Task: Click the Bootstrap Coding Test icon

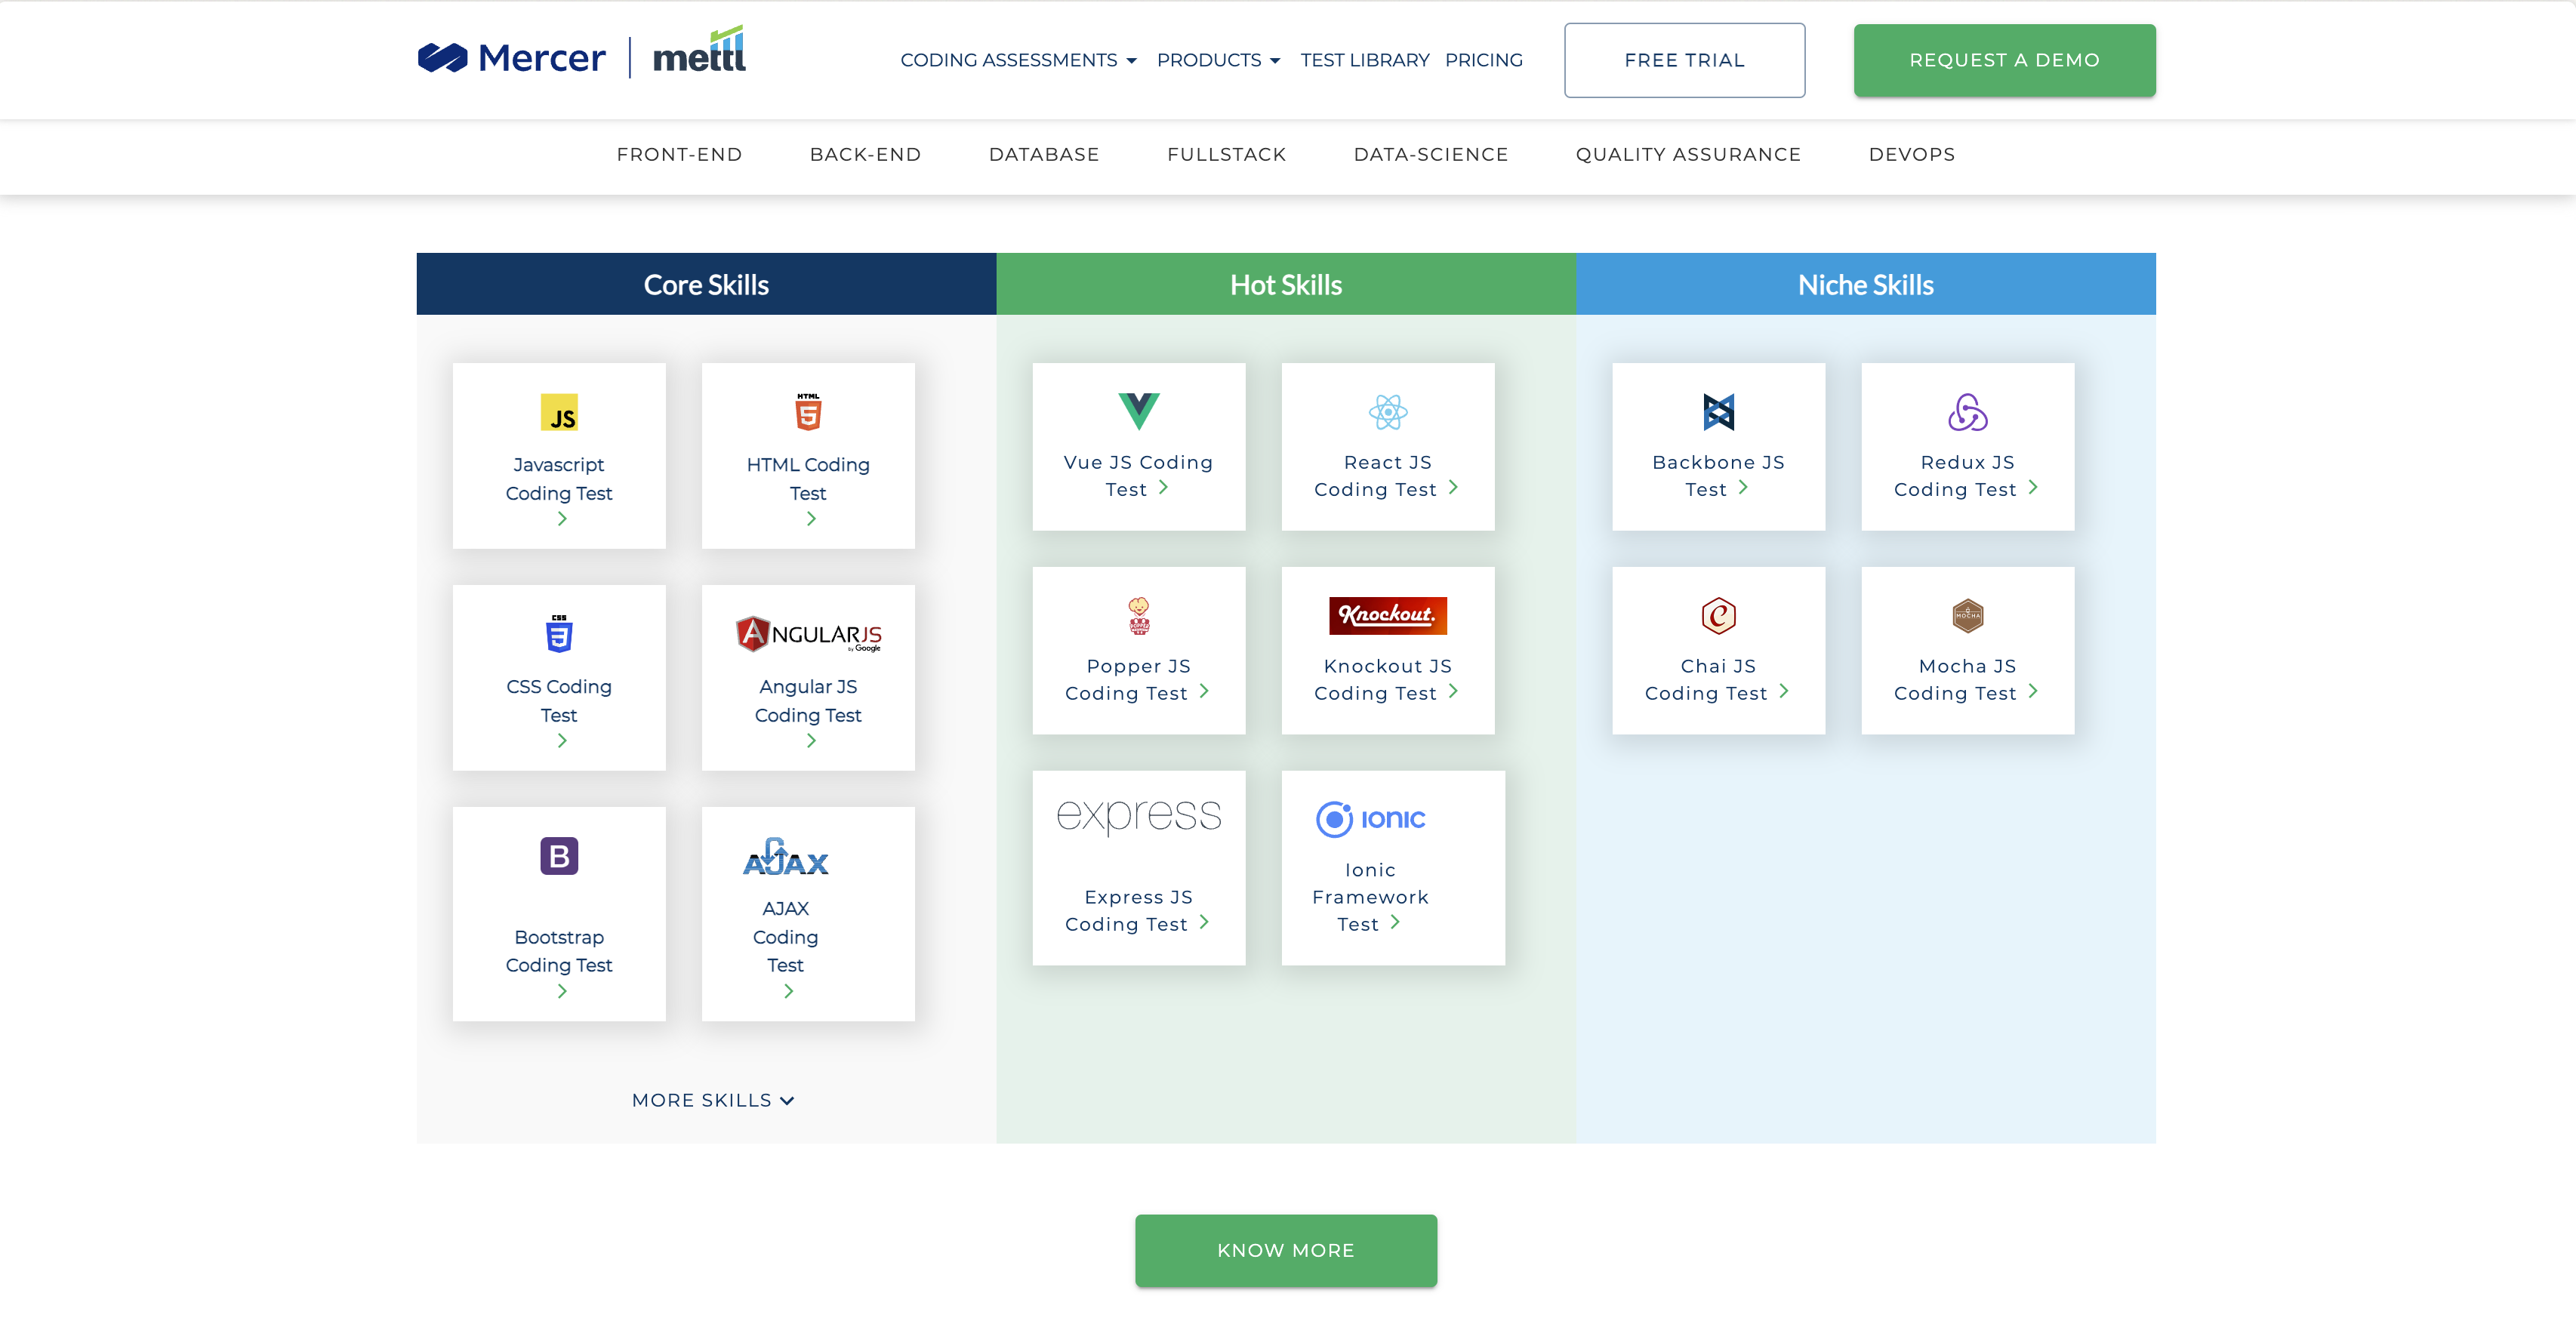Action: point(559,856)
